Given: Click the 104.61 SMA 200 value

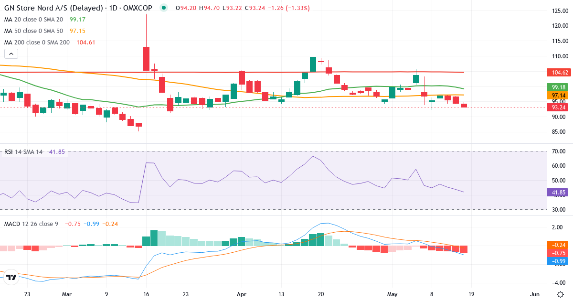Looking at the screenshot, I should click(x=86, y=43).
